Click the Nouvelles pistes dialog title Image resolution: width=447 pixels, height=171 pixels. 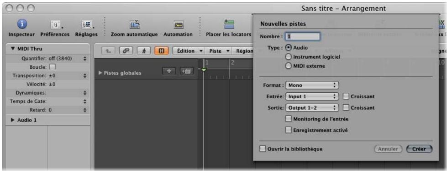(283, 24)
